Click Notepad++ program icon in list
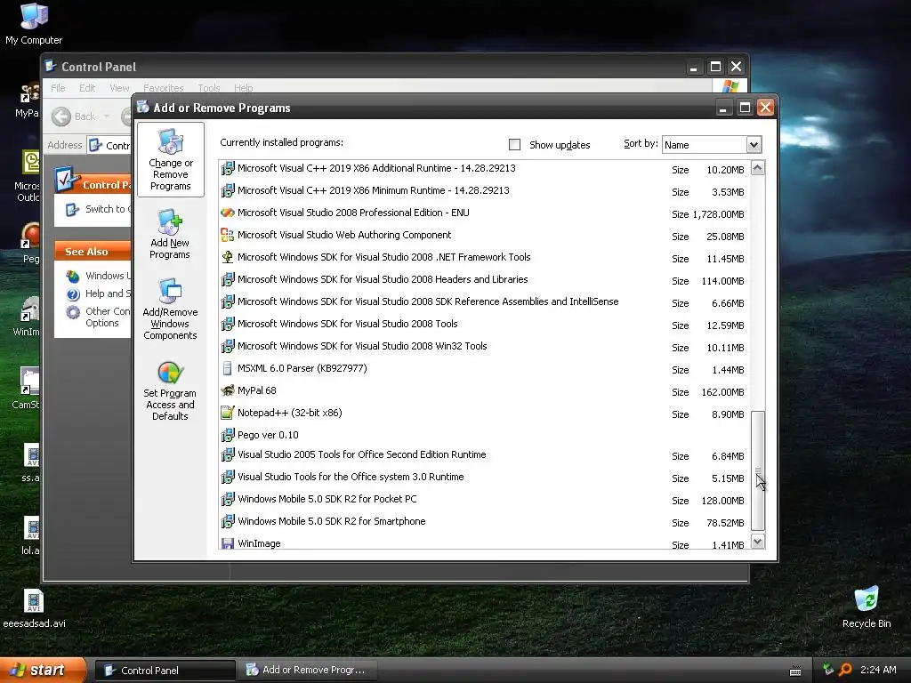 click(x=227, y=413)
